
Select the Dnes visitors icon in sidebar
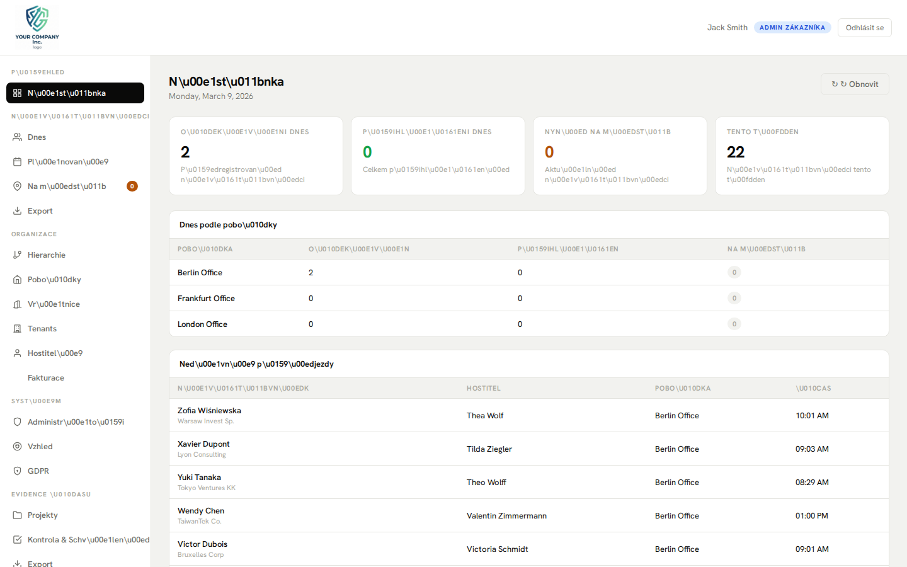(17, 137)
